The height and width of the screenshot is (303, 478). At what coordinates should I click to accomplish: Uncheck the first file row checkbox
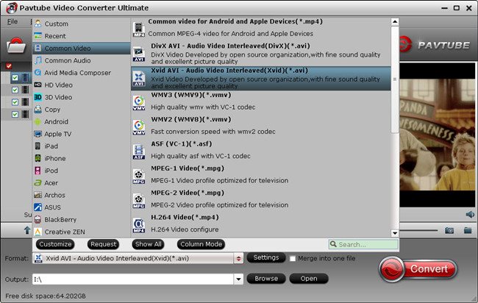[x=15, y=78]
